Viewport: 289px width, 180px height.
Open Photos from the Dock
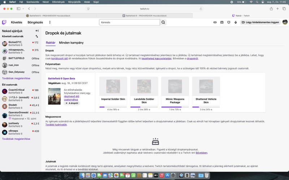pyautogui.click(x=116, y=175)
